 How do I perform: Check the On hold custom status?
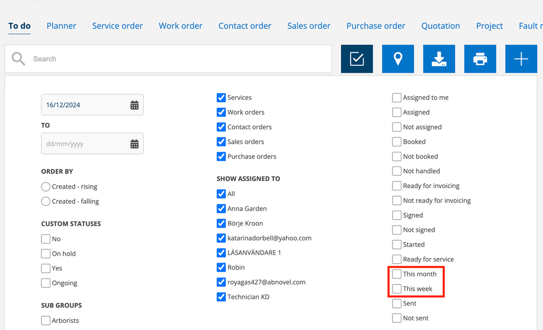pyautogui.click(x=46, y=254)
